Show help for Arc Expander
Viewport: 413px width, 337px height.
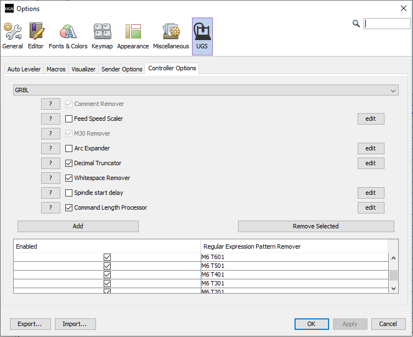(x=50, y=148)
